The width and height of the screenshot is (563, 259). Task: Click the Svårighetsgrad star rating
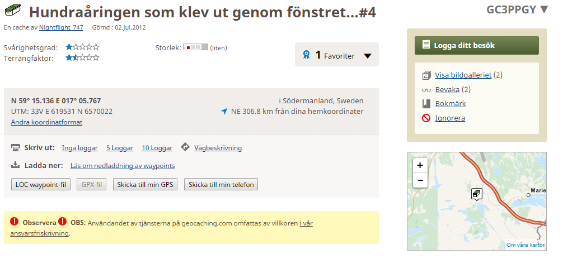82,47
